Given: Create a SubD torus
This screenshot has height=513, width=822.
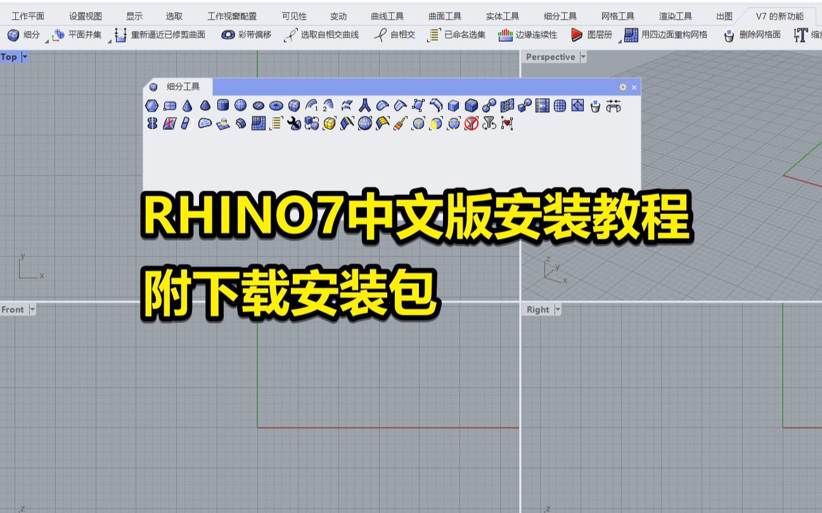Looking at the screenshot, I should [276, 106].
